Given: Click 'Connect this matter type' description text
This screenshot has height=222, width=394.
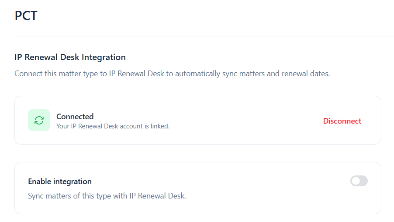Looking at the screenshot, I should point(172,74).
